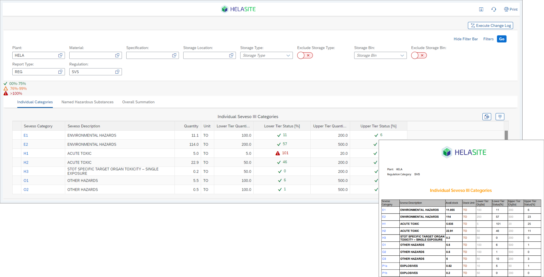Switch to Overall Summation tab
This screenshot has height=277, width=544.
138,102
